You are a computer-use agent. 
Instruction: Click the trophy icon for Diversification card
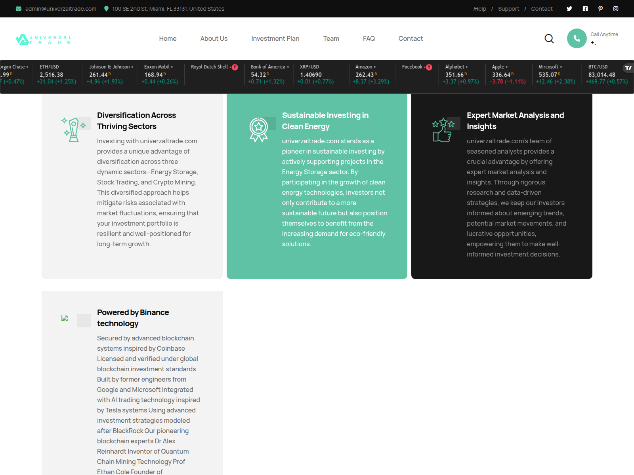pyautogui.click(x=74, y=129)
